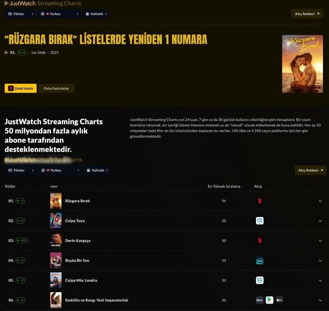The image size is (329, 311).
Task: Open Netflix icon in Derin Kargaşa row
Action: click(x=259, y=241)
